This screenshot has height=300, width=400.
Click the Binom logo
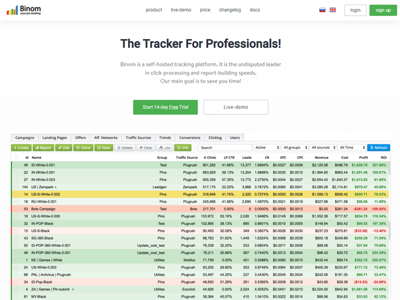pyautogui.click(x=23, y=10)
